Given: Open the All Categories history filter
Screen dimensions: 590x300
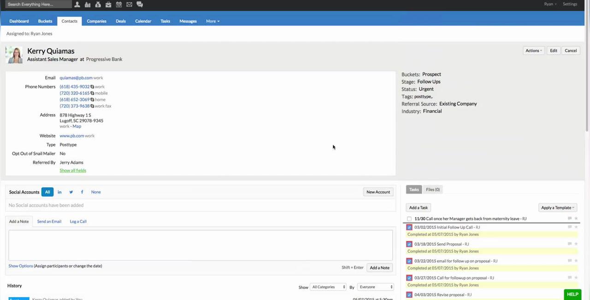Looking at the screenshot, I should coord(328,287).
